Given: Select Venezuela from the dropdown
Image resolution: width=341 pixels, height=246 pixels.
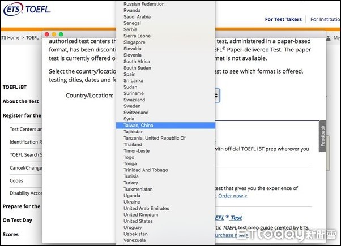Looking at the screenshot, I should pos(135,240).
